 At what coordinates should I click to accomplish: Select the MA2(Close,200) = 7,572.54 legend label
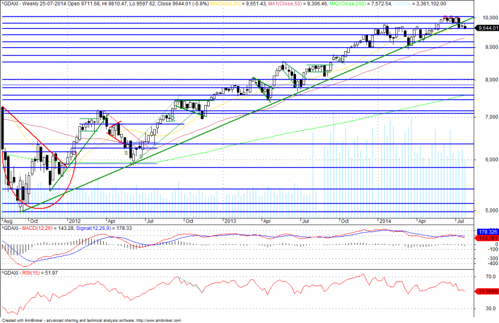pyautogui.click(x=360, y=4)
